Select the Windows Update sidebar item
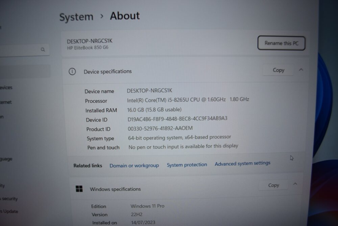The height and width of the screenshot is (226, 338). [9, 211]
